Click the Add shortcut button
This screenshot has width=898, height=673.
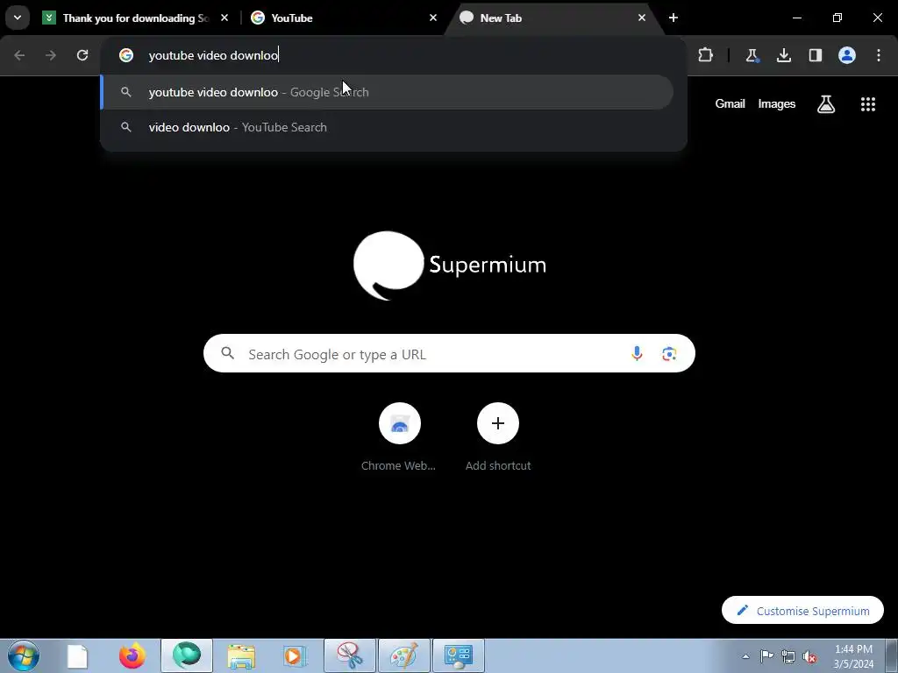[x=498, y=436]
